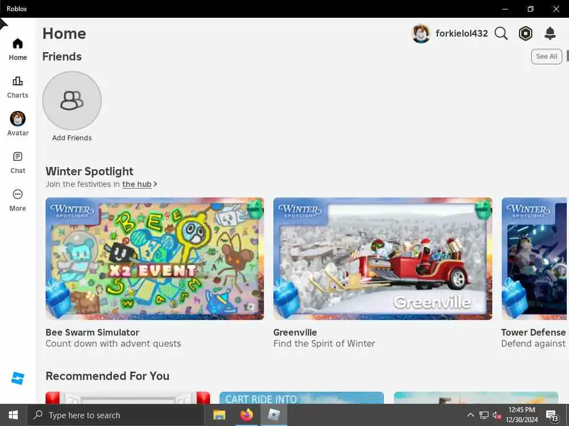Open the third recommended game thumbnail
This screenshot has height=426, width=569.
point(476,398)
